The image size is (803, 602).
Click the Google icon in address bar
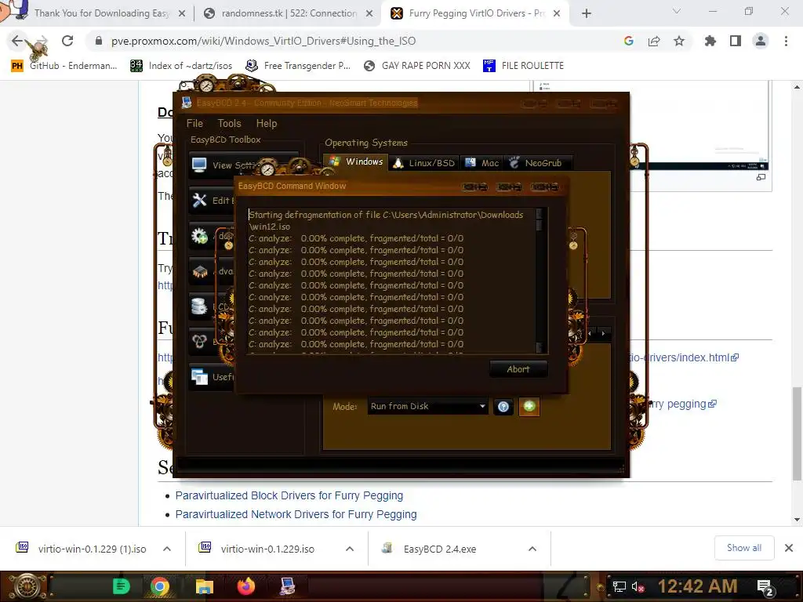click(629, 41)
